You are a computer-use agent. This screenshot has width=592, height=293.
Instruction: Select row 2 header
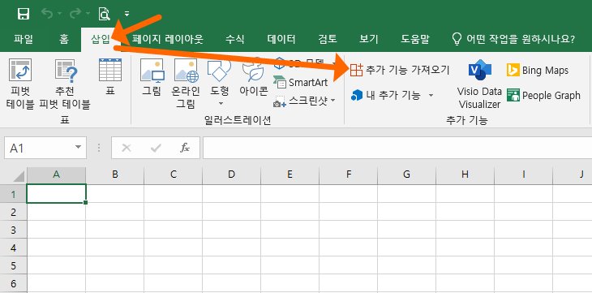click(x=14, y=212)
